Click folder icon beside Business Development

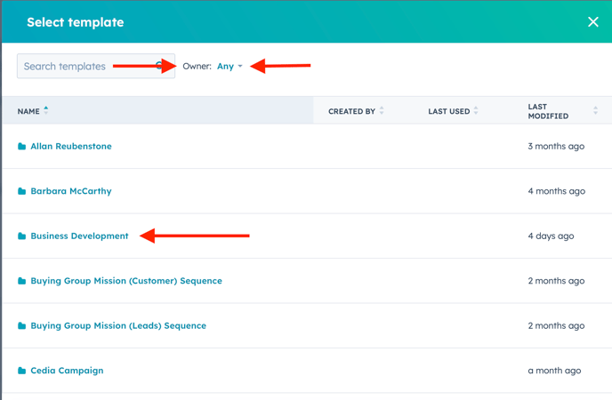tap(22, 236)
